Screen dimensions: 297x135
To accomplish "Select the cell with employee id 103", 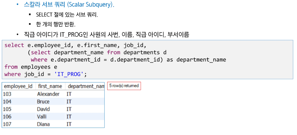I will point(19,94).
